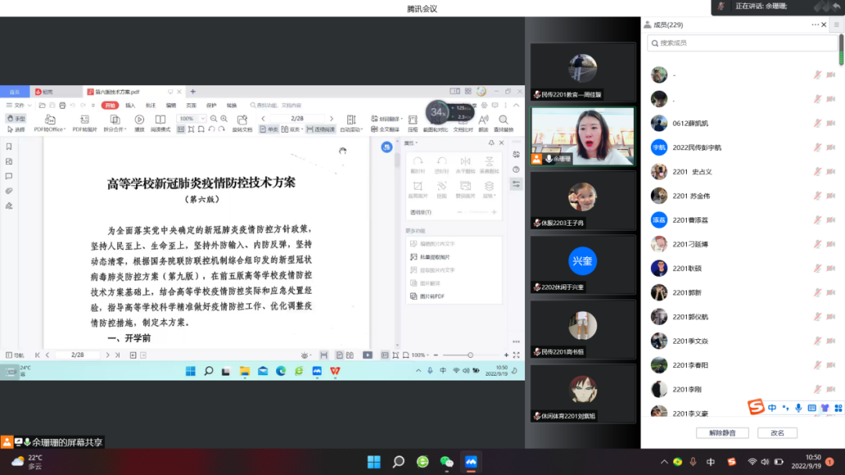Open the comments panel icon in PDF left sidebar
This screenshot has width=845, height=475.
9,176
